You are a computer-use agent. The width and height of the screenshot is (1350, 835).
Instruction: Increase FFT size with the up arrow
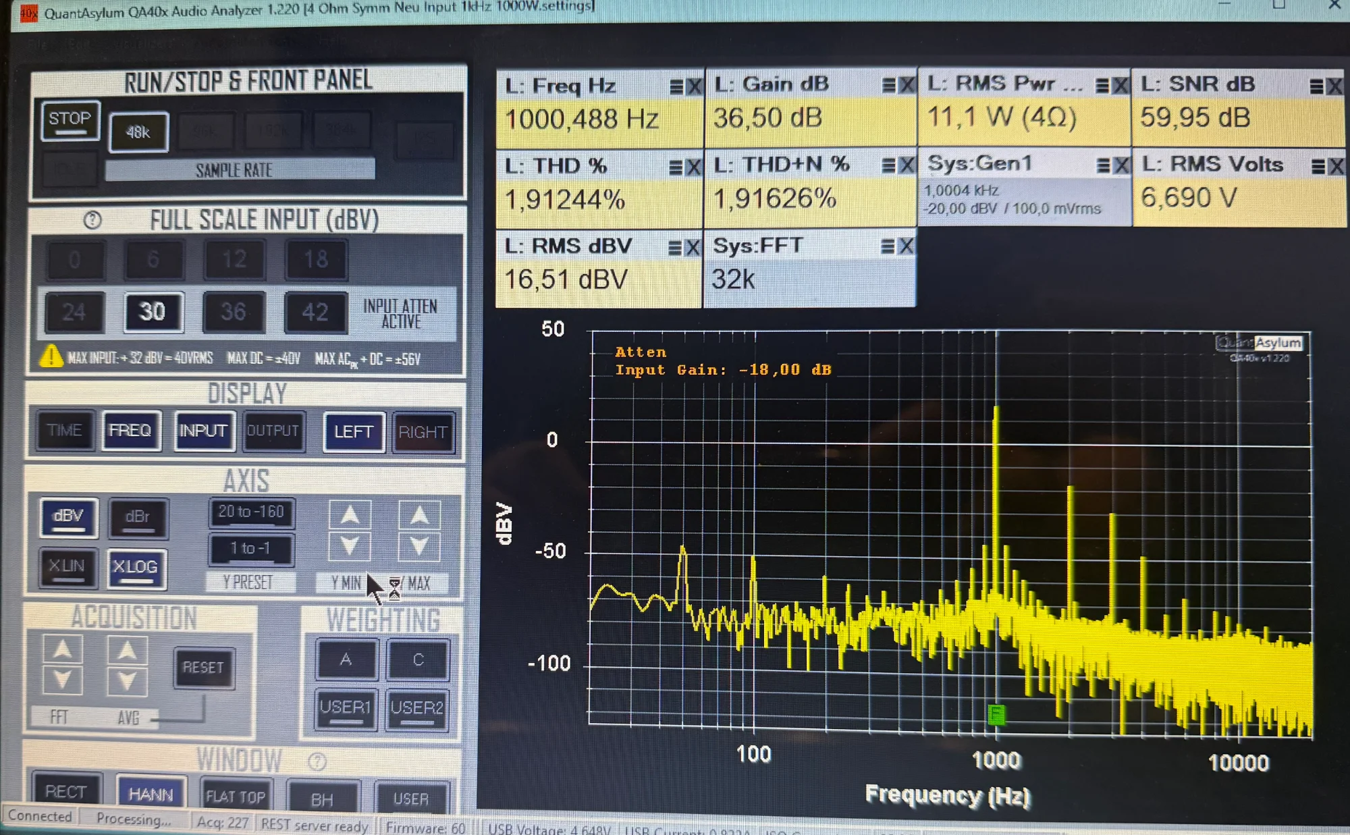[63, 649]
